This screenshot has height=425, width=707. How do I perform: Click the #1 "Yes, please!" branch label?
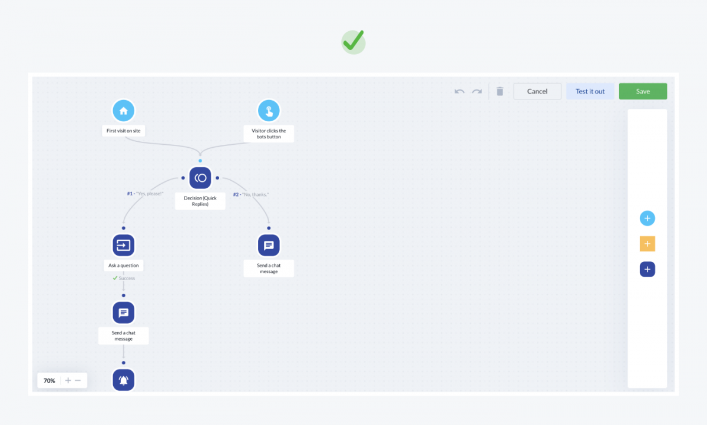pos(145,194)
